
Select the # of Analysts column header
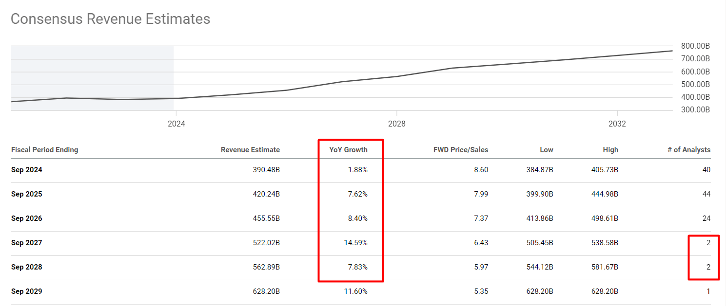tap(688, 150)
